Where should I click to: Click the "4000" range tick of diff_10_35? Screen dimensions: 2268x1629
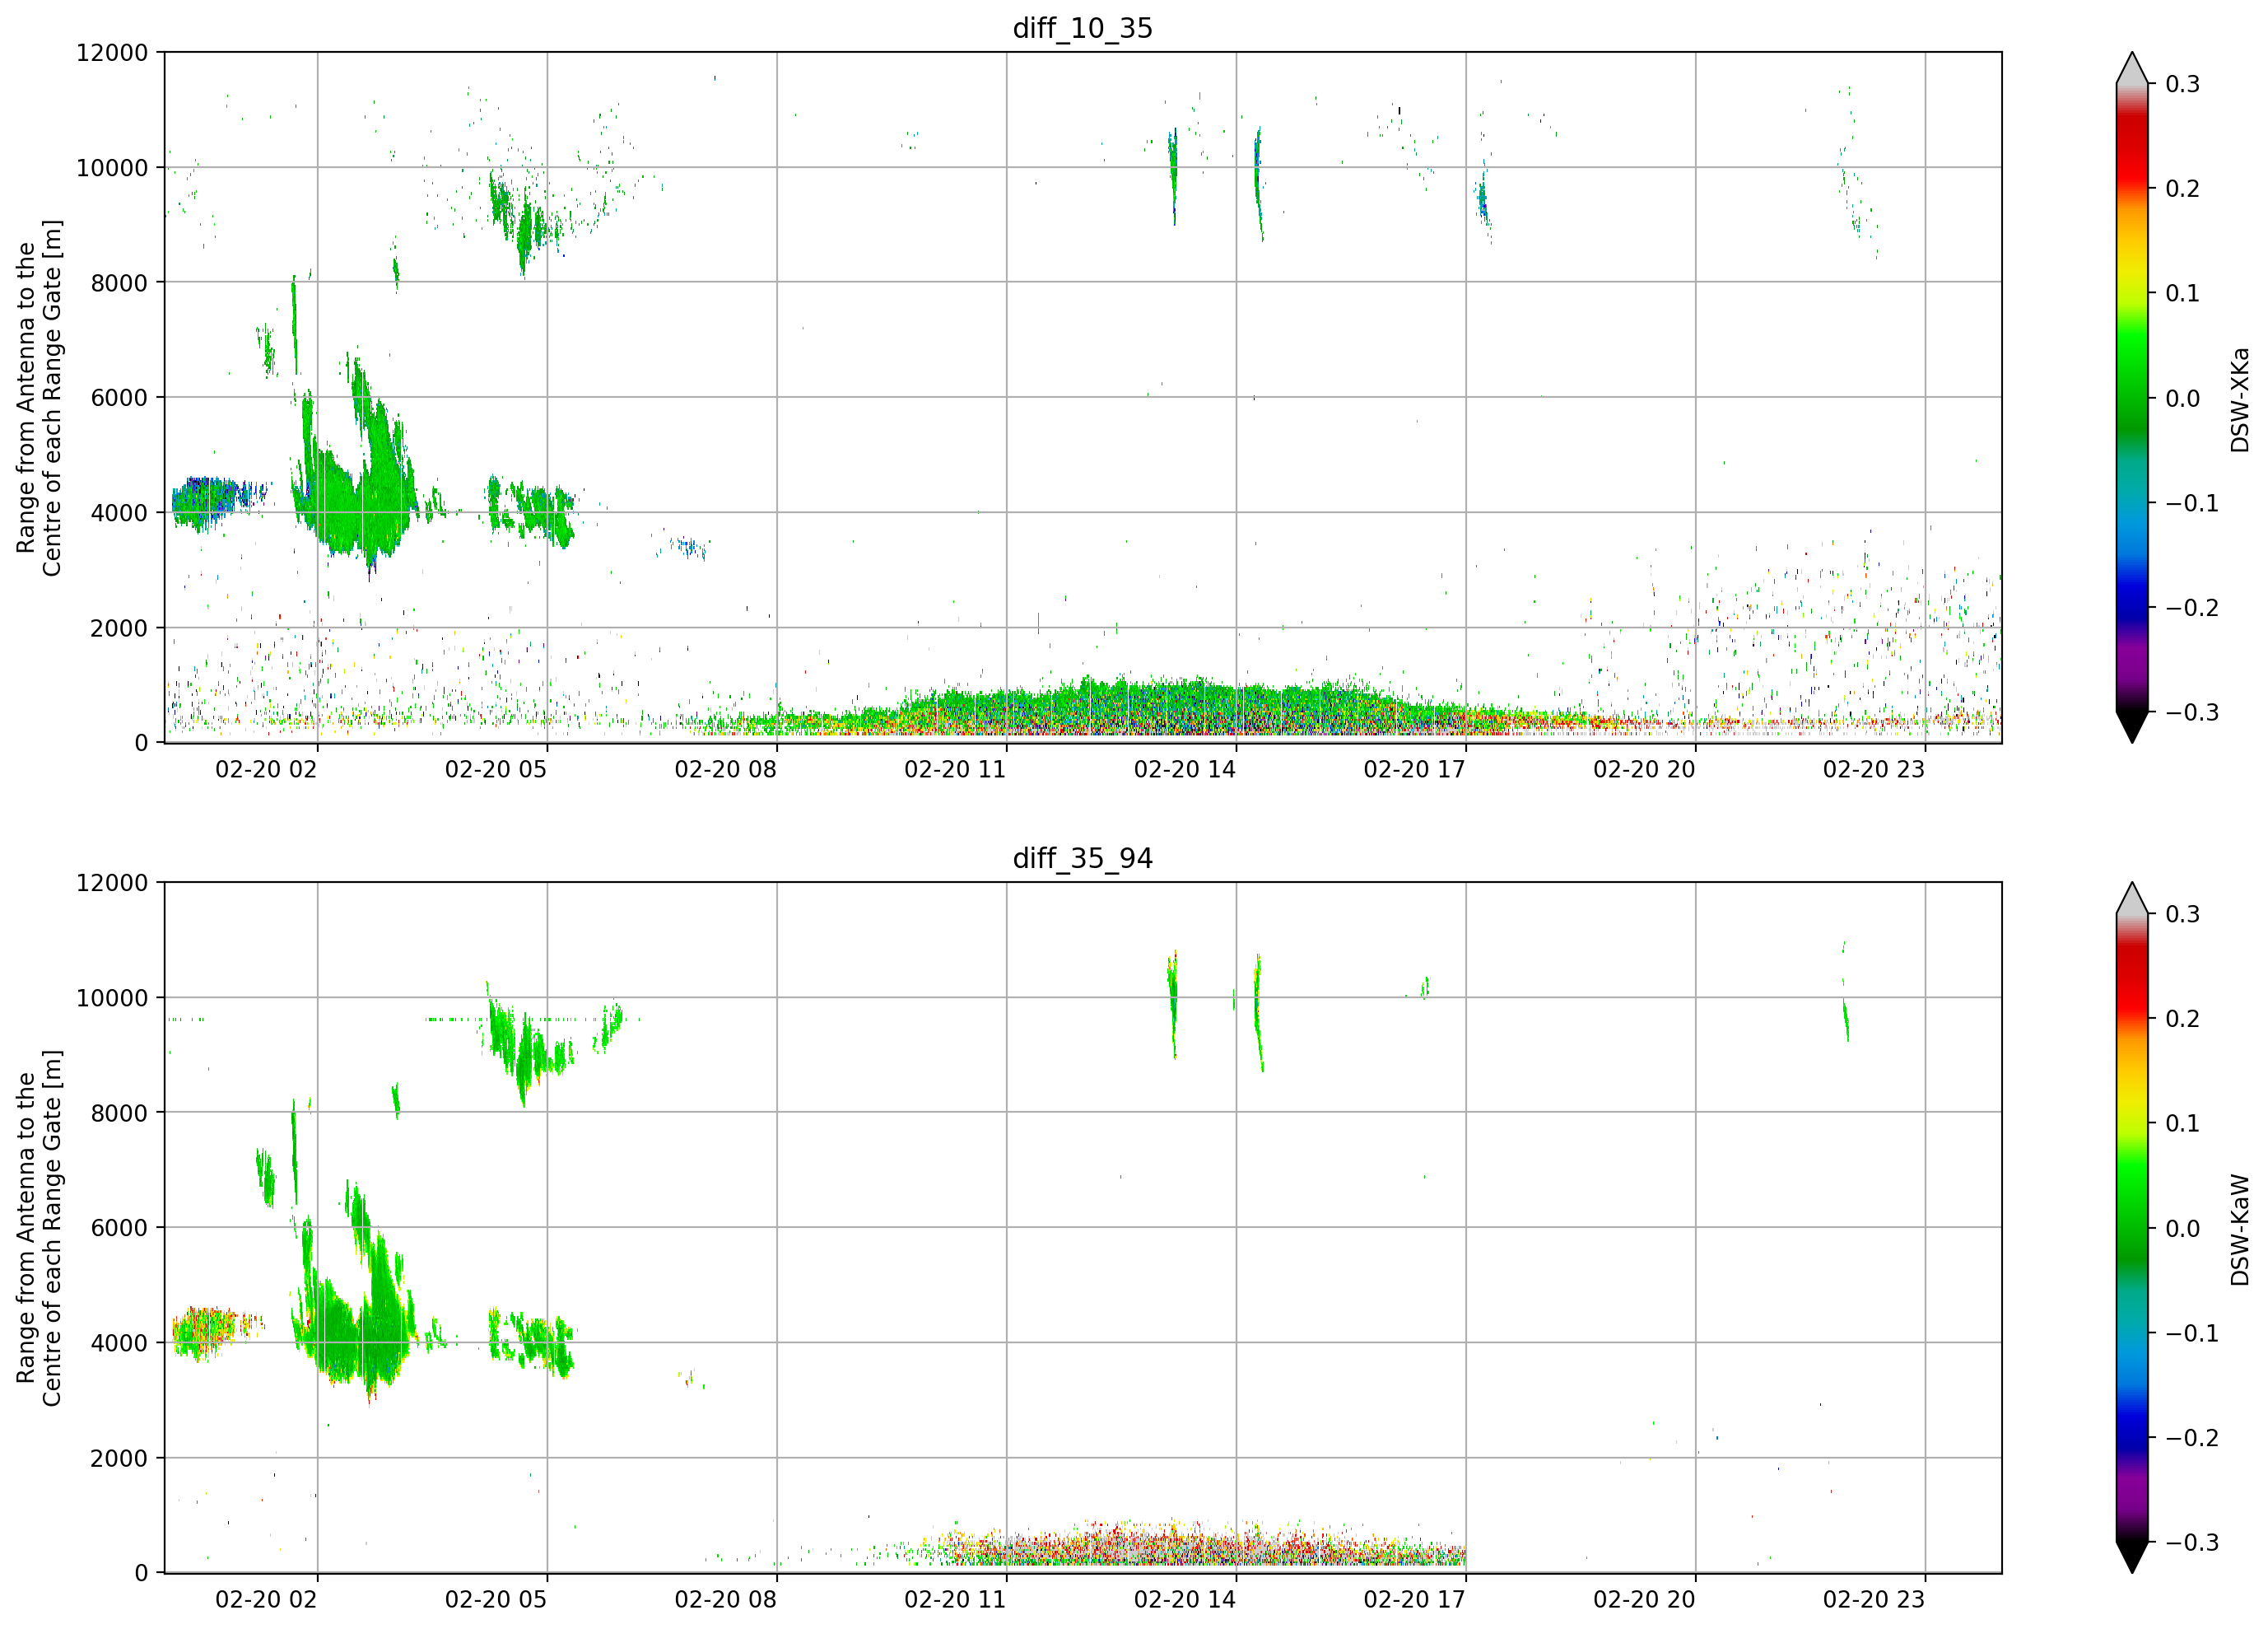[x=119, y=513]
